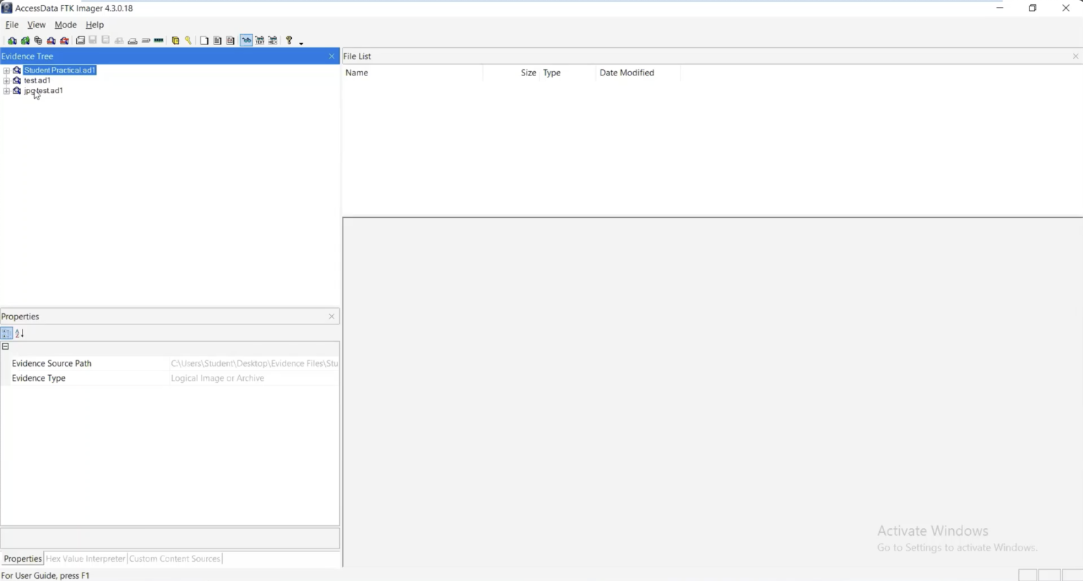The height and width of the screenshot is (581, 1083).
Task: Expand the jpg-test.ad1 evidence entry
Action: click(6, 90)
